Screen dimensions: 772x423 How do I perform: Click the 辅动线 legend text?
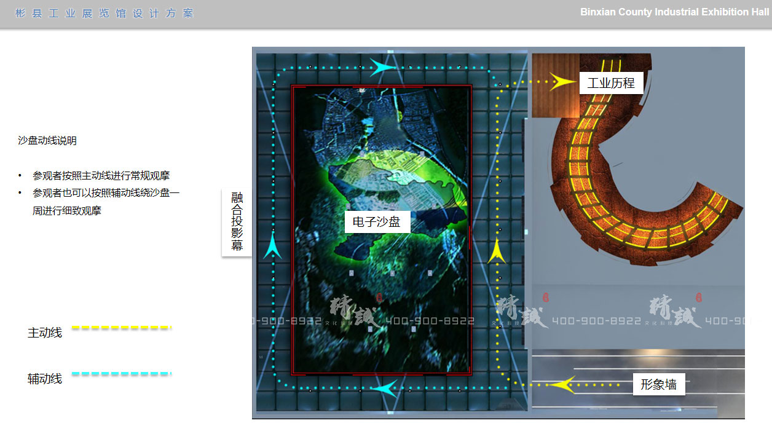click(x=45, y=379)
